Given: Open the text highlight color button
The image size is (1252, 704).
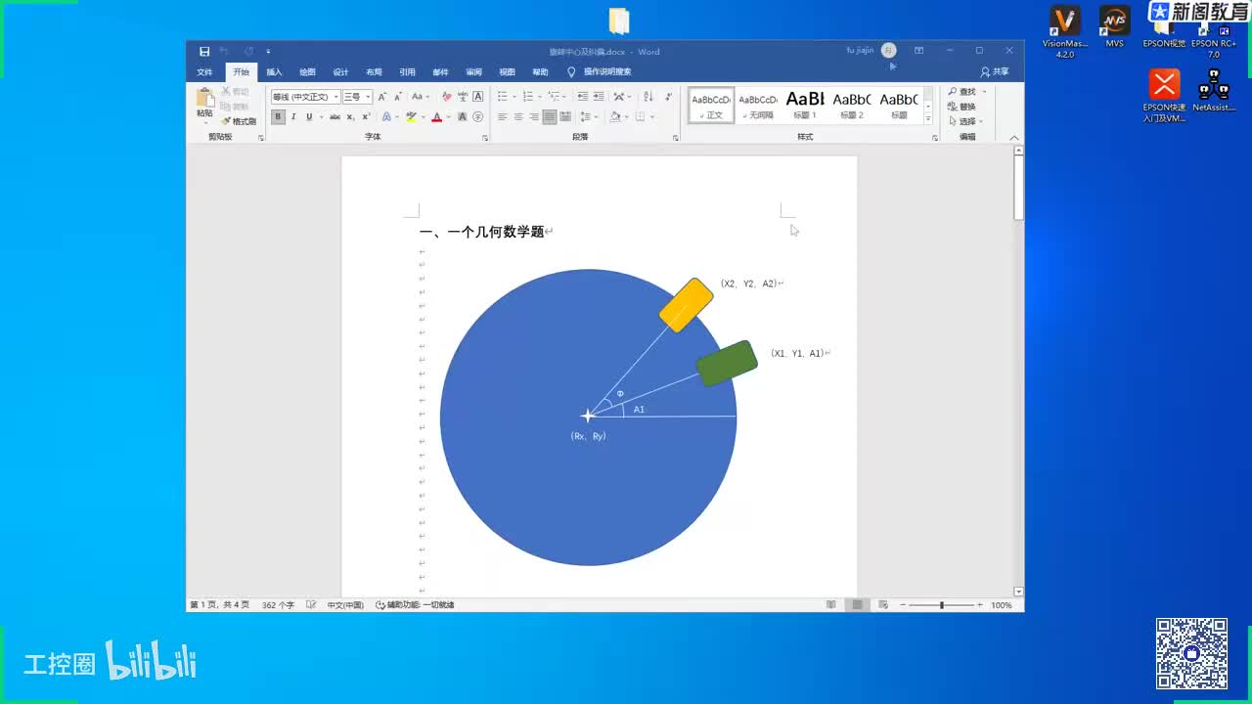Looking at the screenshot, I should click(x=411, y=116).
